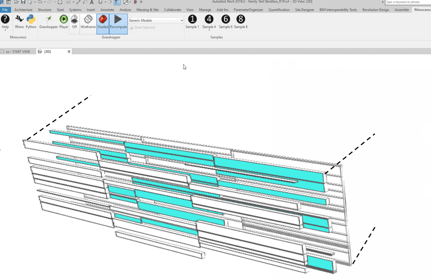Launch Rhino from the ribbon
Screen dimensions: 431x279
(x=19, y=21)
